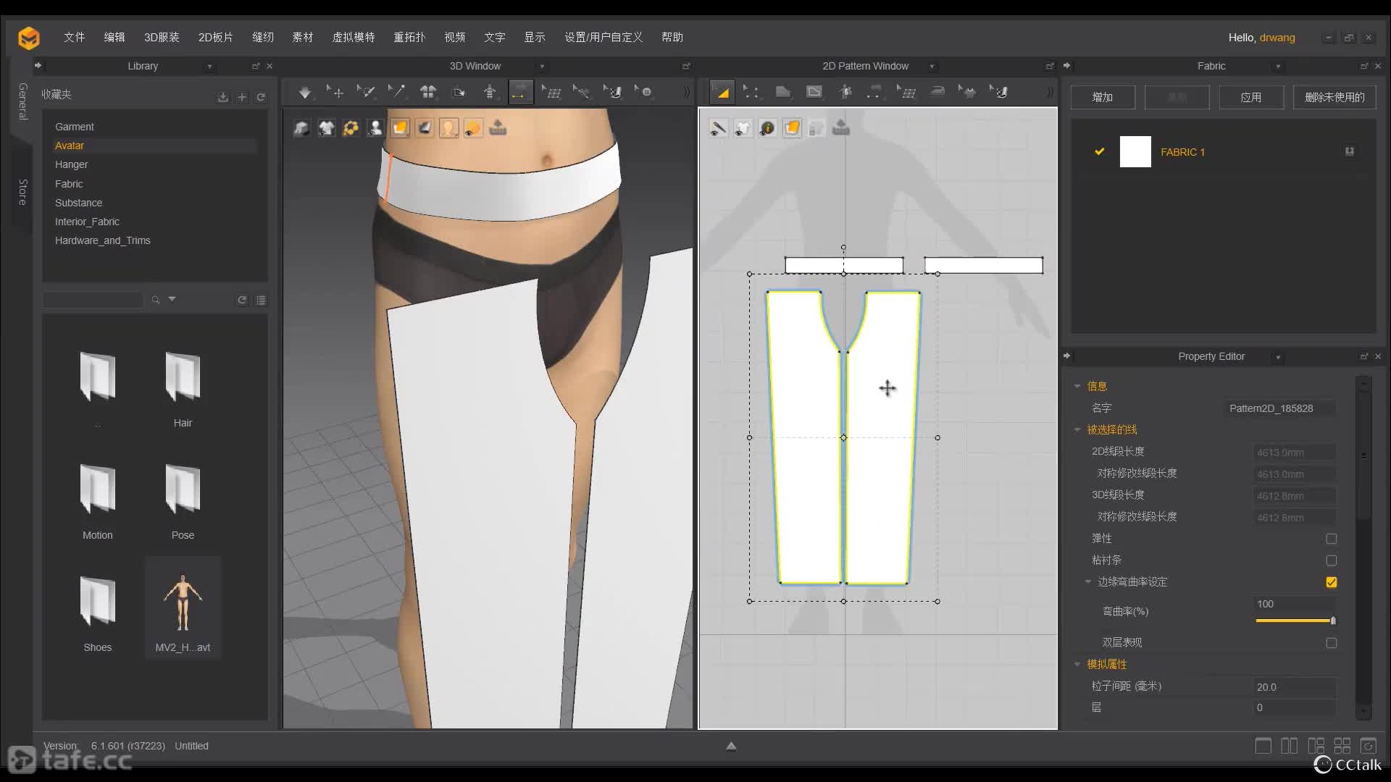The height and width of the screenshot is (782, 1391).
Task: Click the refresh icon beside favorites header
Action: tap(261, 97)
